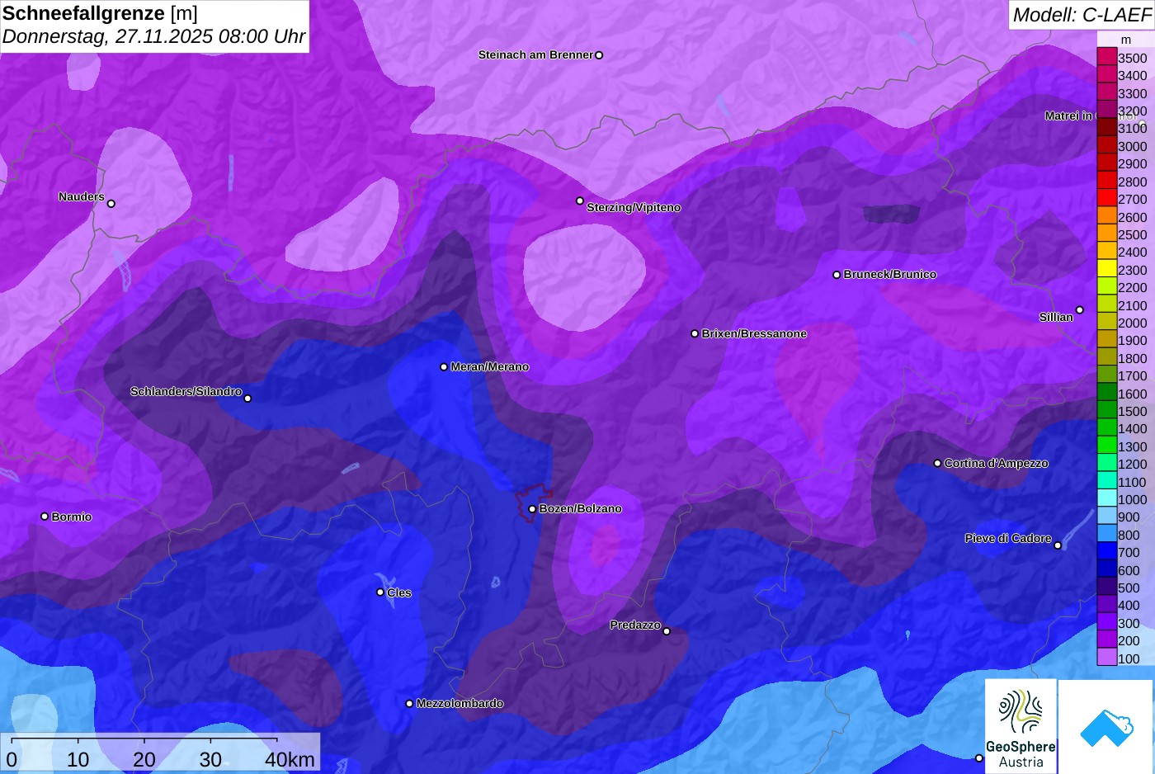Click the Bormio marker dot
1155x774 pixels.
(45, 517)
